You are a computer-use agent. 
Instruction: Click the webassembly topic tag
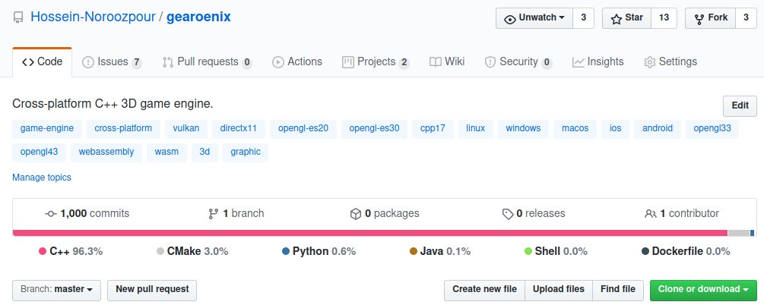click(106, 152)
